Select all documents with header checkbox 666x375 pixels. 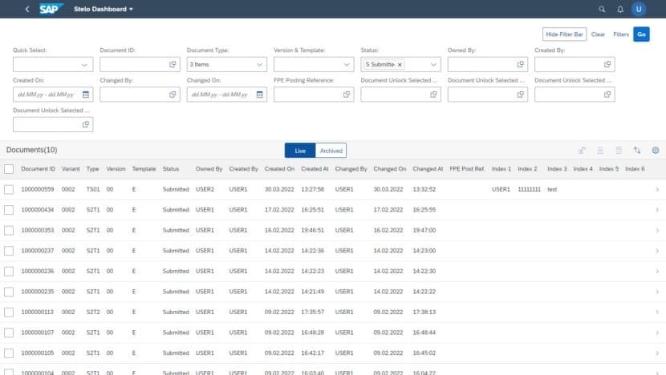tap(9, 169)
